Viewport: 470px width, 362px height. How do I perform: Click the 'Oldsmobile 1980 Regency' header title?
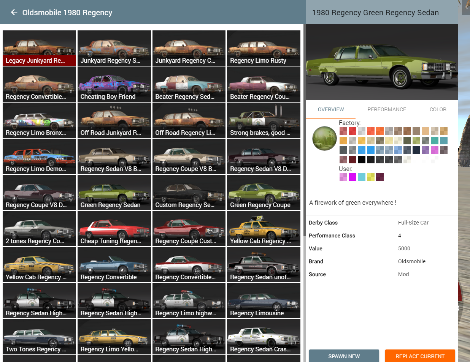67,13
